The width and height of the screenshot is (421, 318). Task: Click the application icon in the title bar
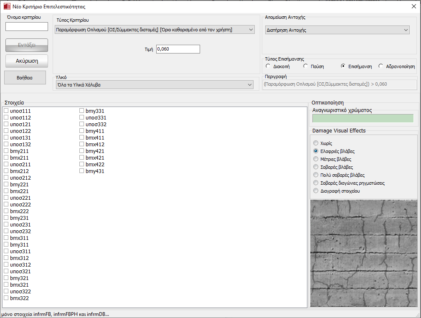click(x=6, y=7)
